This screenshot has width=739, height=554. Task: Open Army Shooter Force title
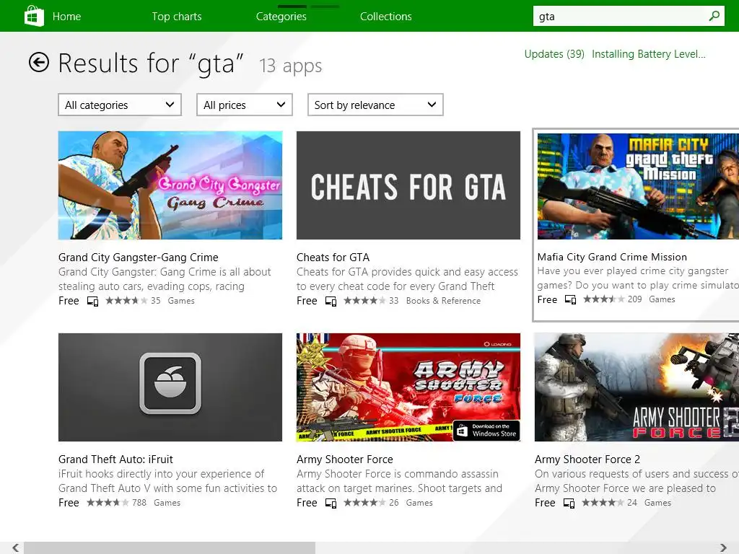tap(345, 460)
